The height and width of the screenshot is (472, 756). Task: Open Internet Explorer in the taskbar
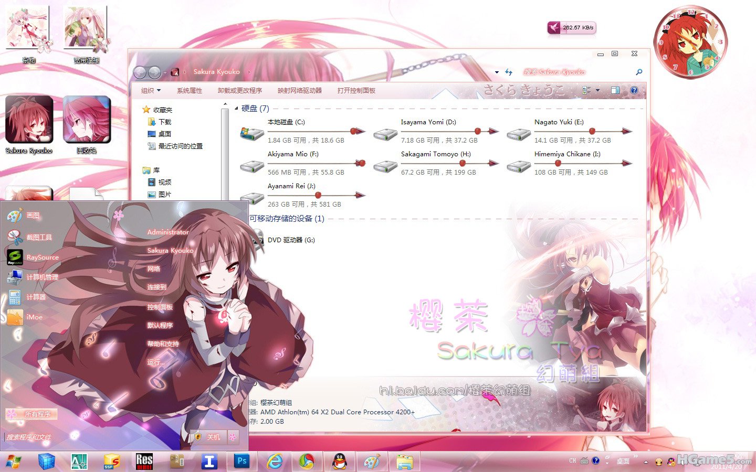tap(274, 462)
